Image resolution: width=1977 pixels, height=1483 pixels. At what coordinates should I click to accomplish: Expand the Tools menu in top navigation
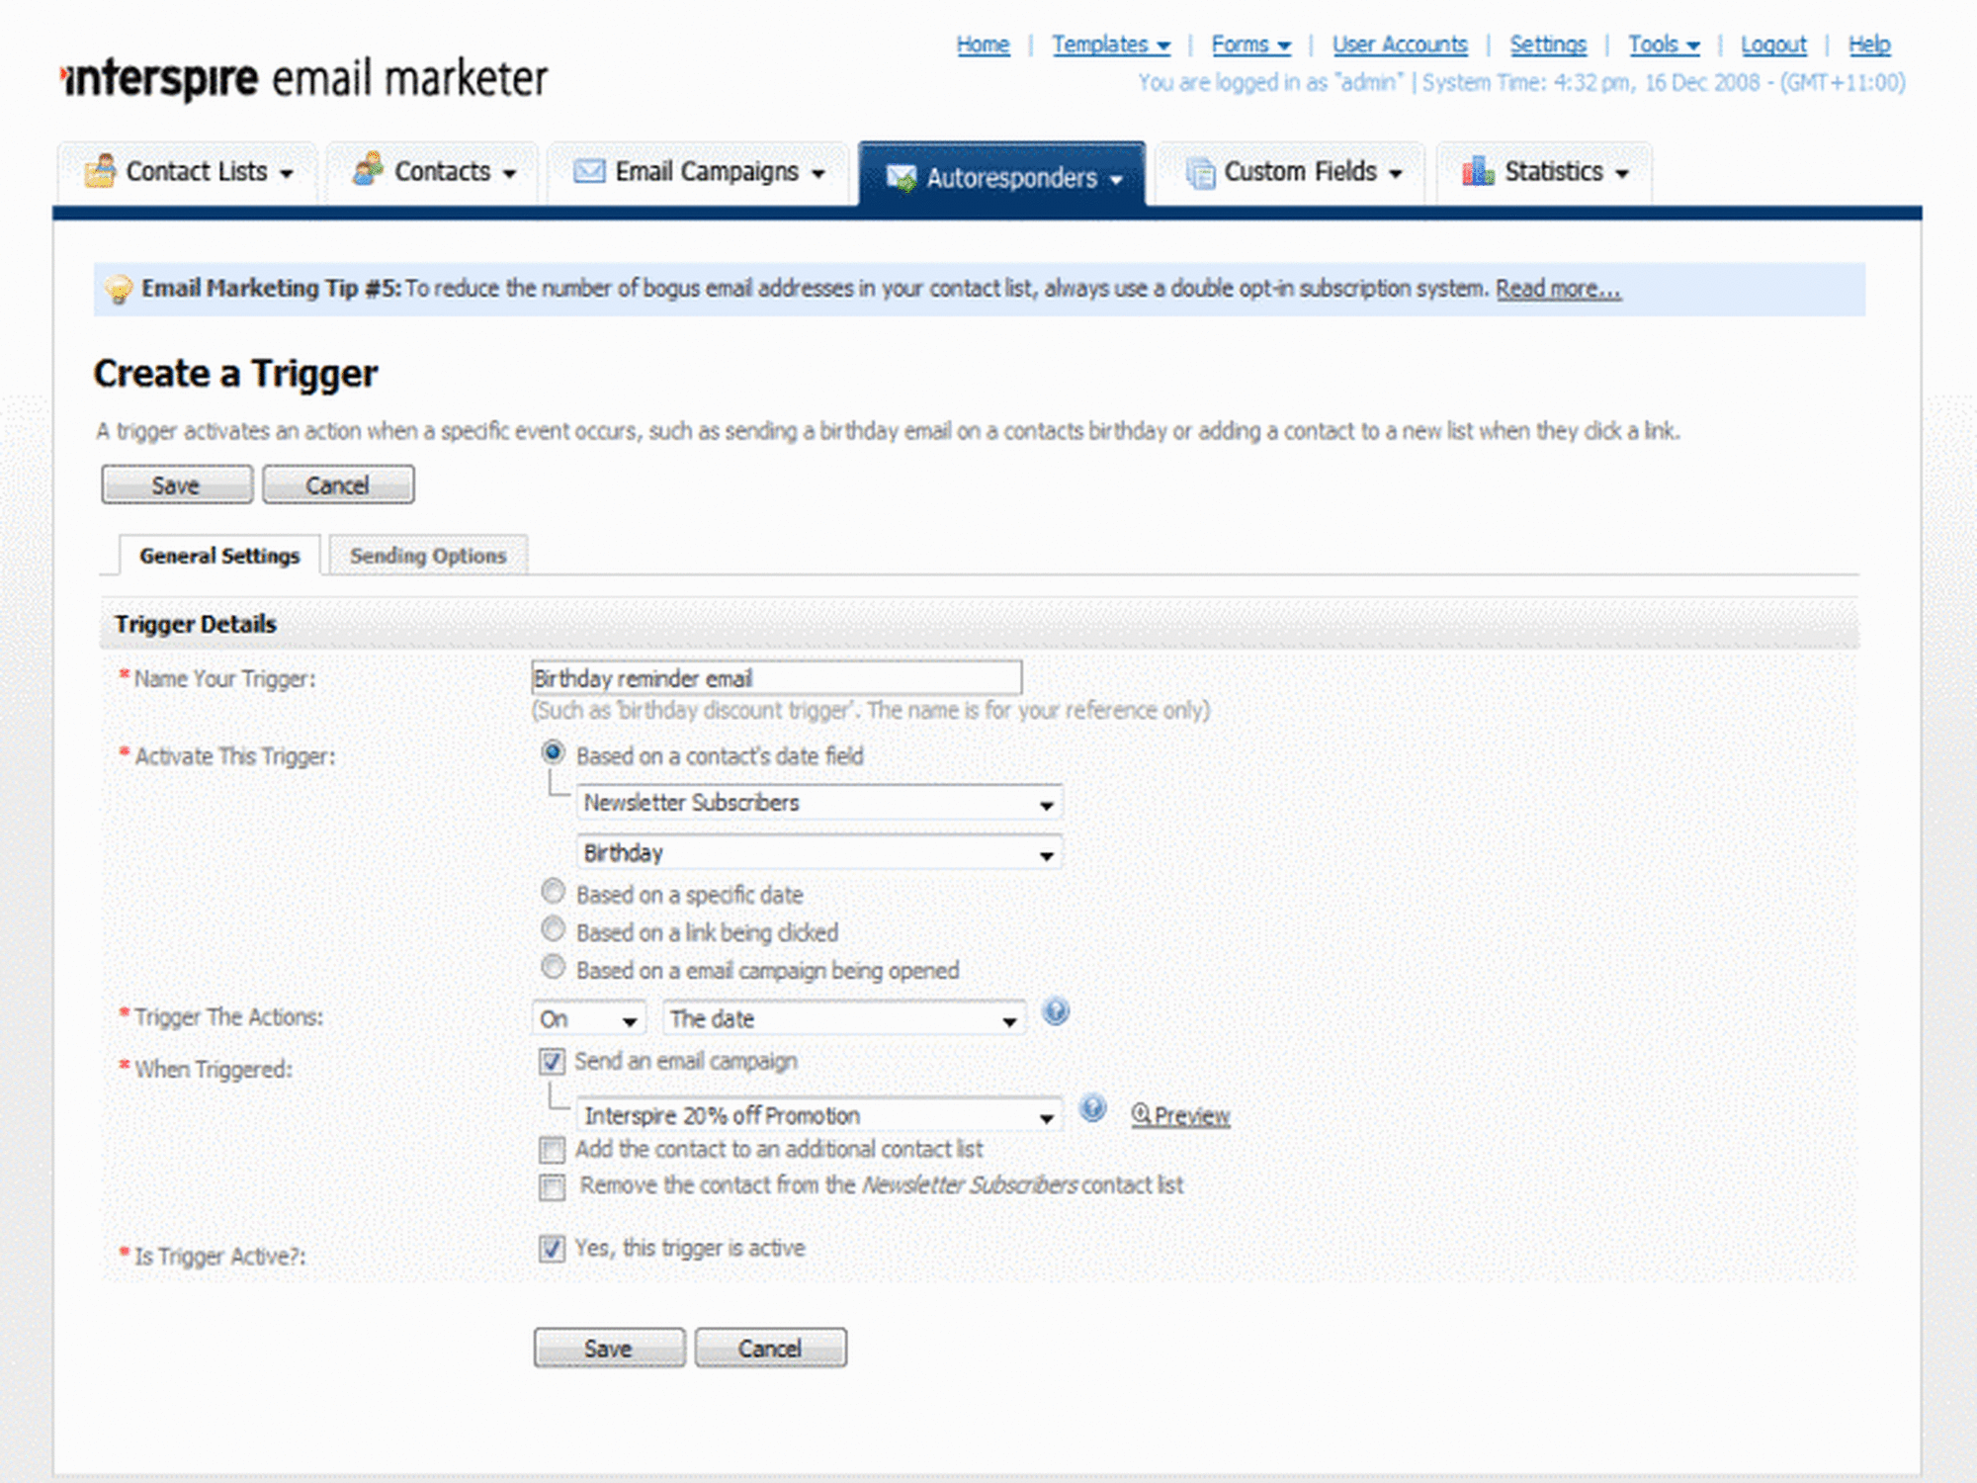click(x=1665, y=44)
